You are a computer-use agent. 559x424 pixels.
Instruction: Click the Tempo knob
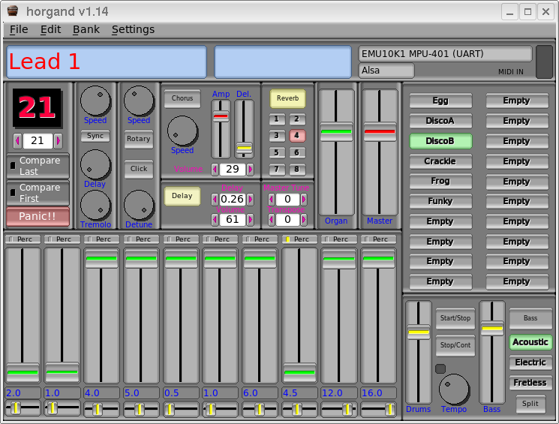[x=454, y=389]
